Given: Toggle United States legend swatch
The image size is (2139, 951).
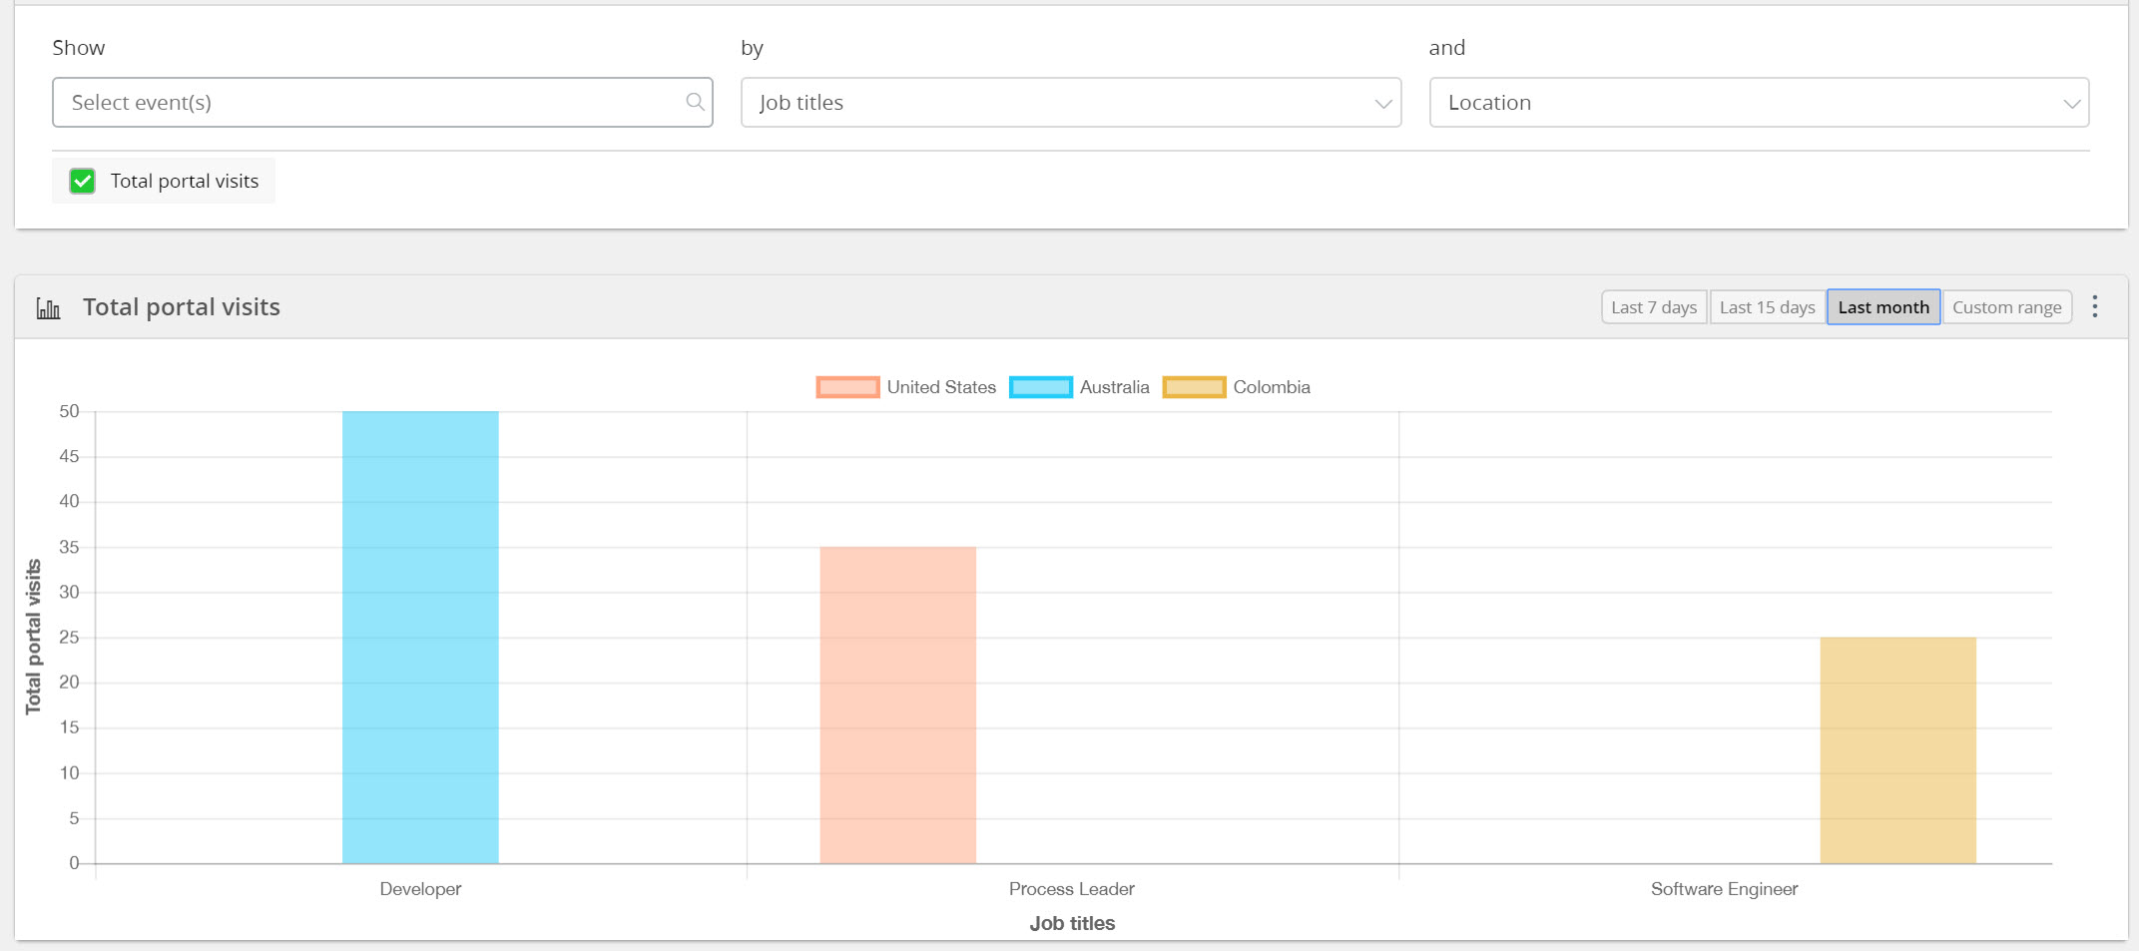Looking at the screenshot, I should pos(847,387).
